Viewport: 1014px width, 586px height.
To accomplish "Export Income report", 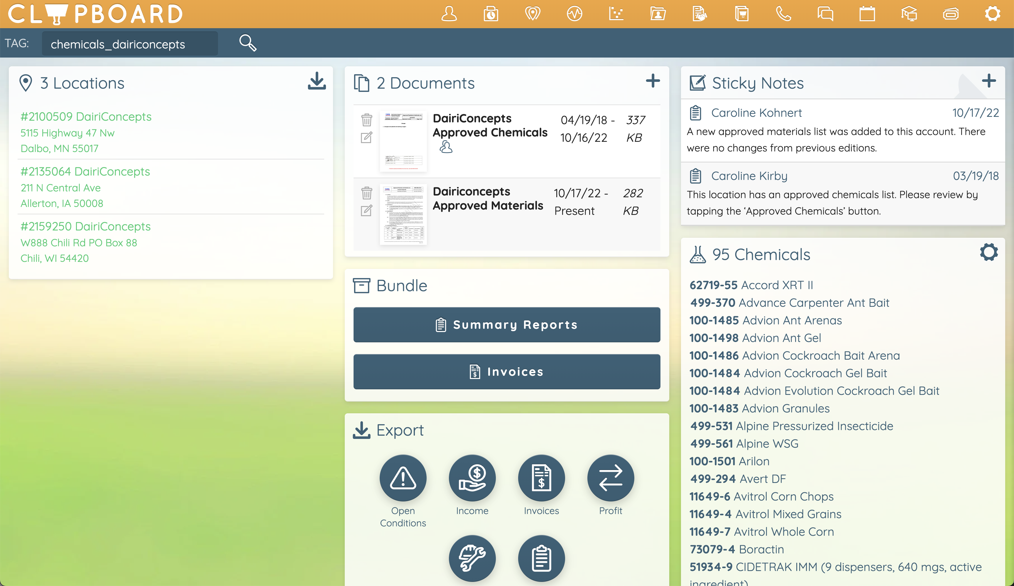I will point(472,478).
